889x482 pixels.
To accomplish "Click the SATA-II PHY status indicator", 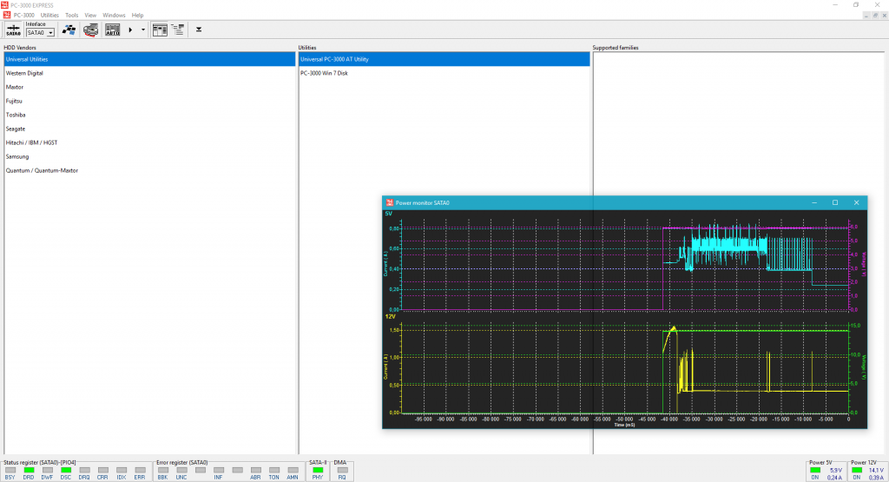I will click(x=318, y=470).
